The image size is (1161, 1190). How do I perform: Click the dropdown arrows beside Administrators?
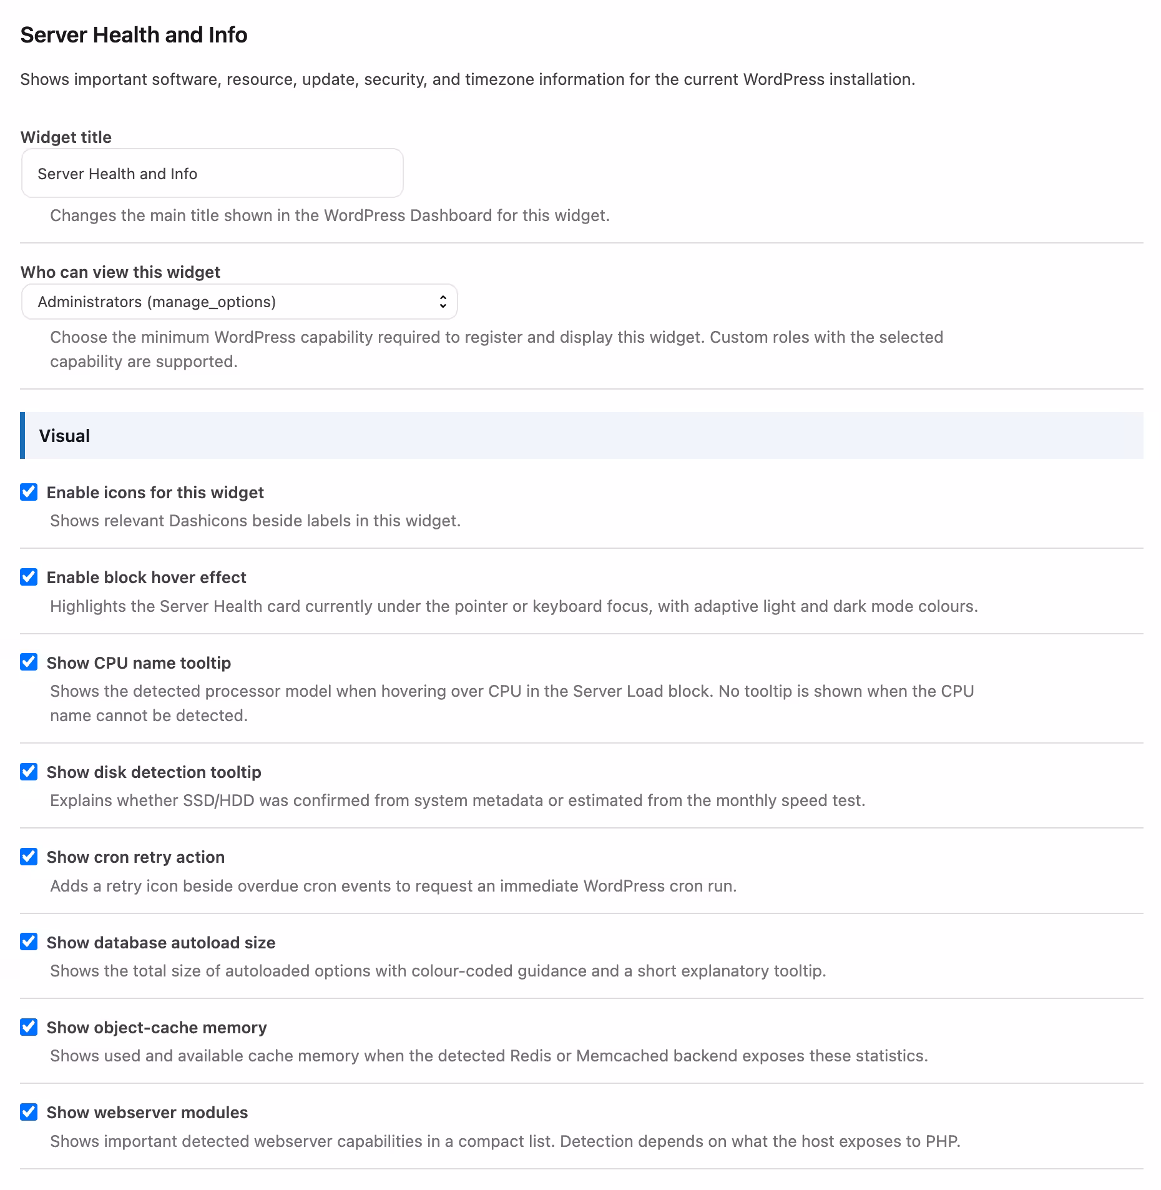(443, 302)
